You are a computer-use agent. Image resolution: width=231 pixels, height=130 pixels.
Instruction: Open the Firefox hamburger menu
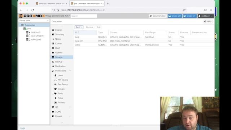[x=211, y=10]
